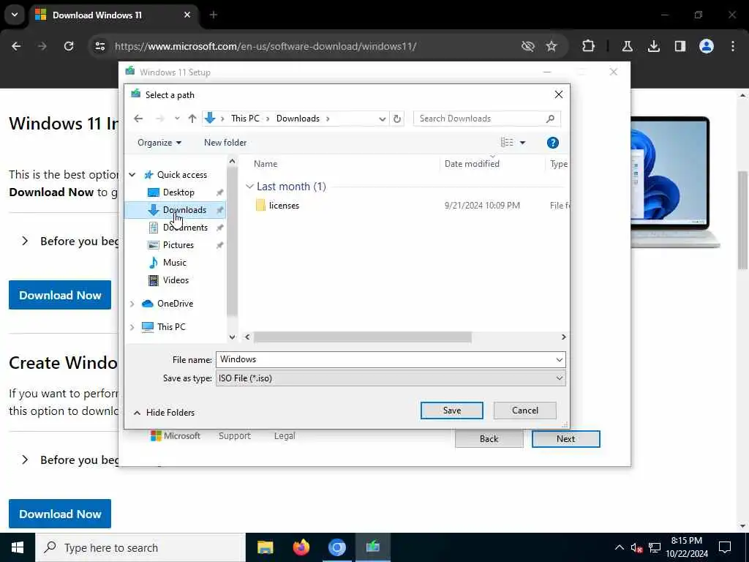Open Chrome downloads icon
The height and width of the screenshot is (562, 749).
pos(653,46)
